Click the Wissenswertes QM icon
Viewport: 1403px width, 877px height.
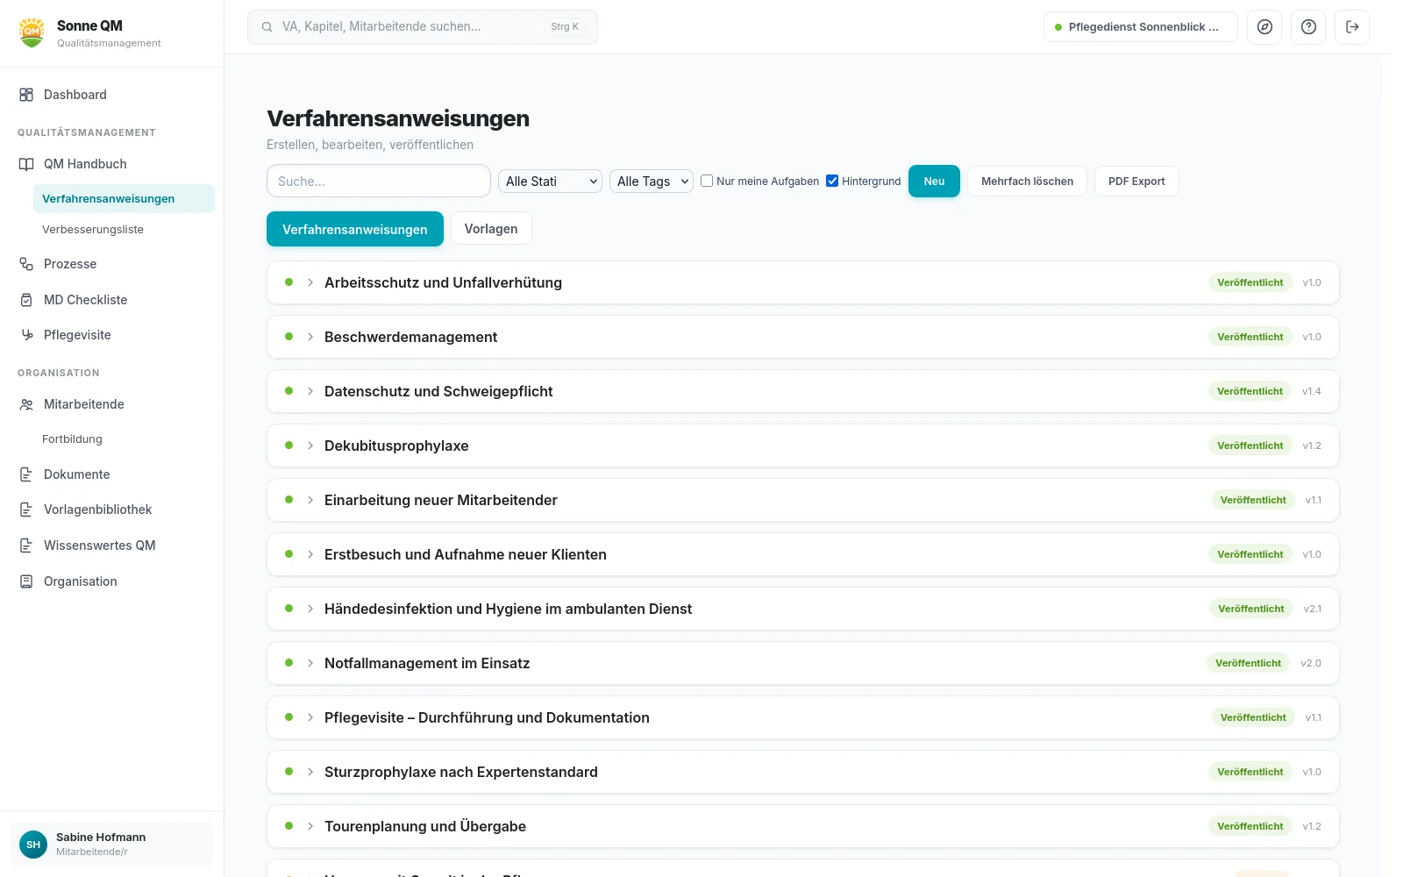pyautogui.click(x=26, y=545)
